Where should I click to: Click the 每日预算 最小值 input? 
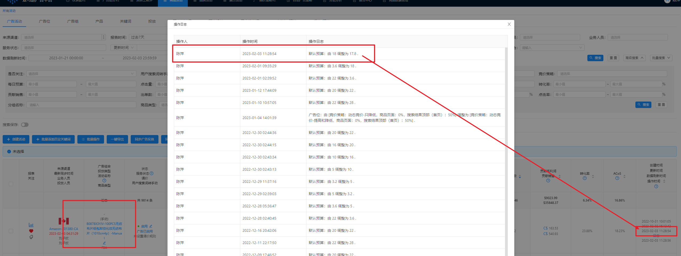point(51,84)
